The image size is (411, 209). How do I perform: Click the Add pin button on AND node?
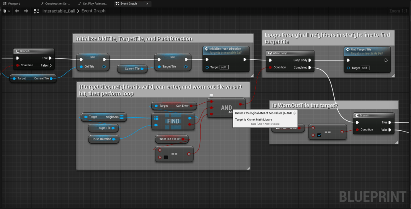coord(231,112)
